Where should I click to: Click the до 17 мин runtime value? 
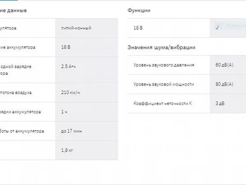(x=71, y=131)
